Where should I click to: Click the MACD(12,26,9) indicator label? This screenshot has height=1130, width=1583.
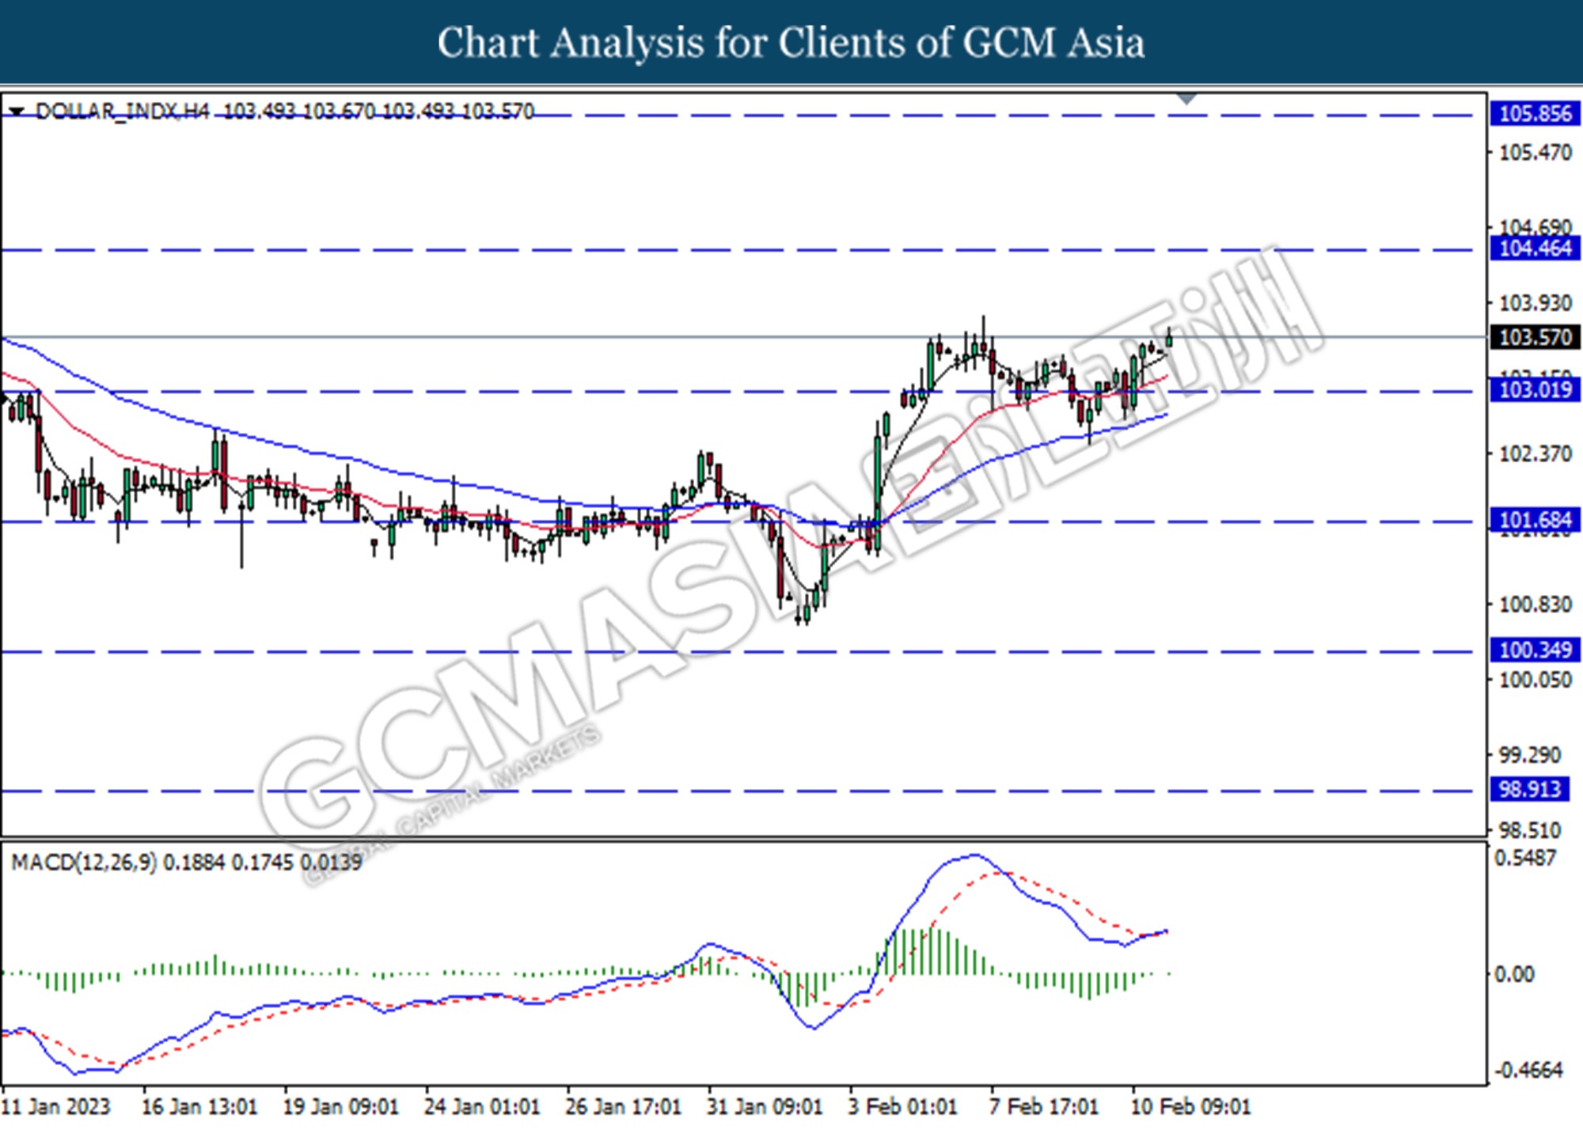point(84,862)
